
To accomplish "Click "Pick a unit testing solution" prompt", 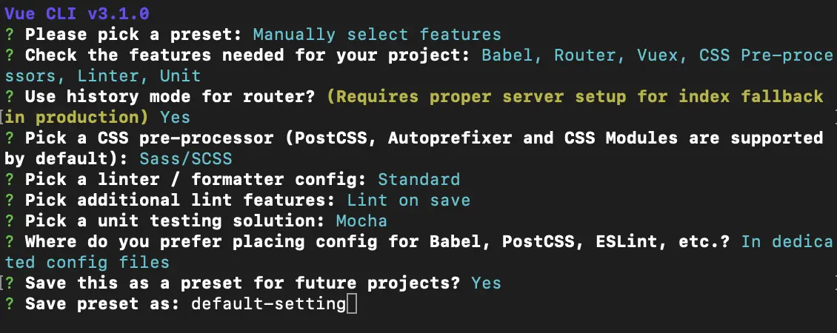I will [x=174, y=221].
